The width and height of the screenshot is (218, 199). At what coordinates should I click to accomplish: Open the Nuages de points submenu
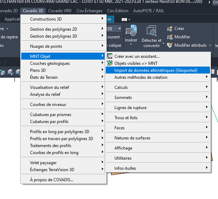point(63,46)
